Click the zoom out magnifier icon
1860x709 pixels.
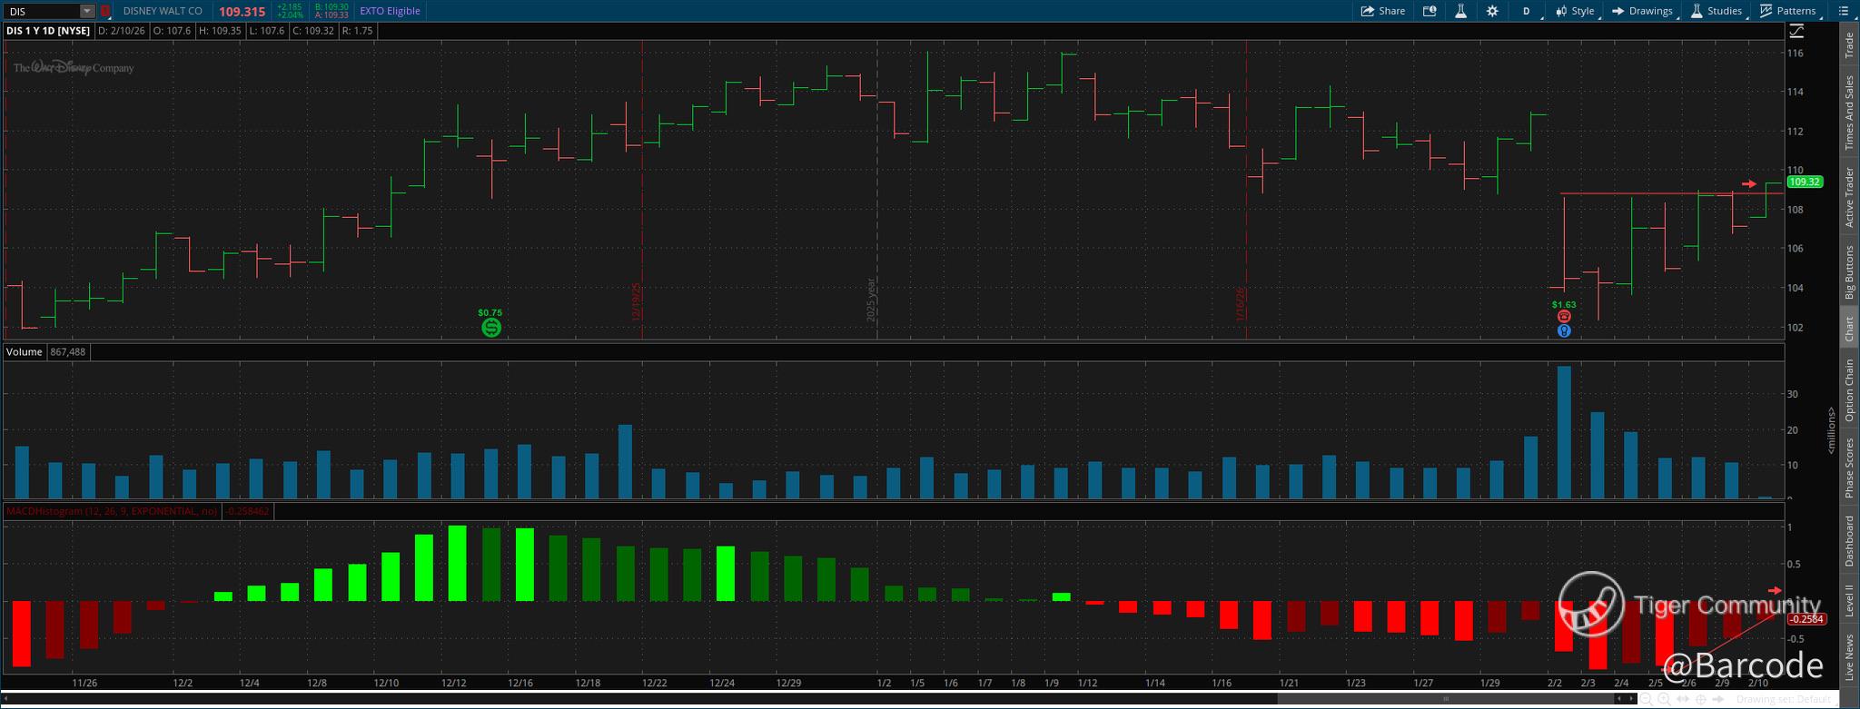(x=1645, y=699)
